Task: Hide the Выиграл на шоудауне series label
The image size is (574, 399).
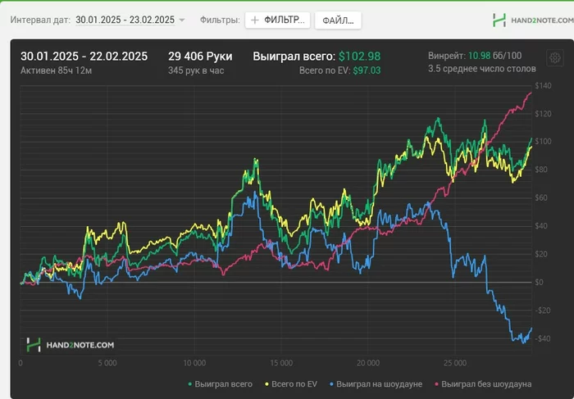Action: pos(379,384)
